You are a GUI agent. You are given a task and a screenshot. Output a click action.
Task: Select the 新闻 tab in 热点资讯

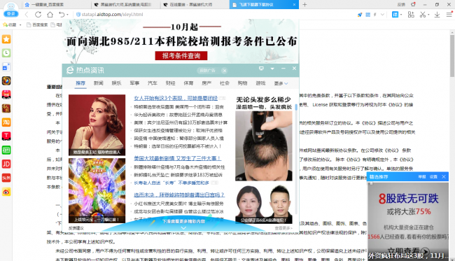(x=99, y=83)
